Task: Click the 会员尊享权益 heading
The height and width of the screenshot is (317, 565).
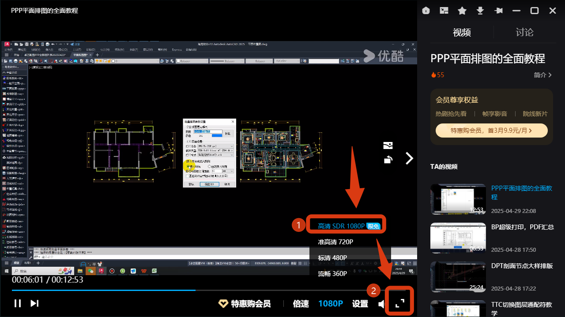Action: (457, 100)
